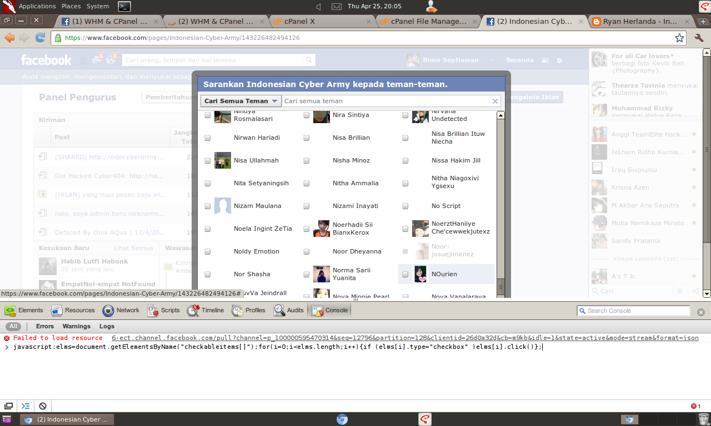
Task: Open the System menu
Action: click(x=98, y=6)
